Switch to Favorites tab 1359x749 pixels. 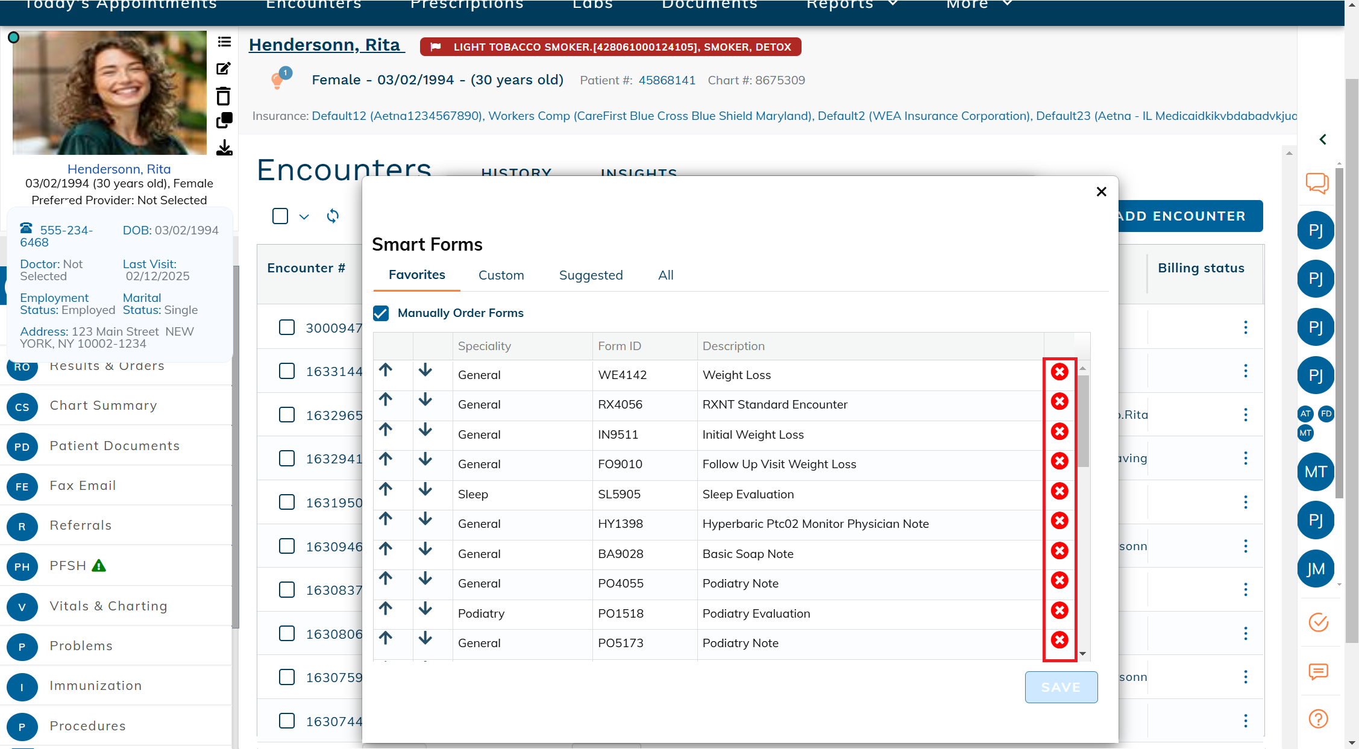pyautogui.click(x=417, y=275)
